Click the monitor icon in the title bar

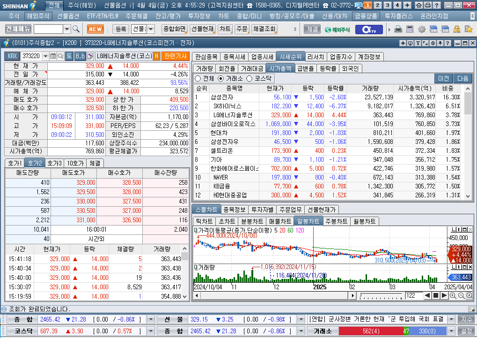point(359,5)
